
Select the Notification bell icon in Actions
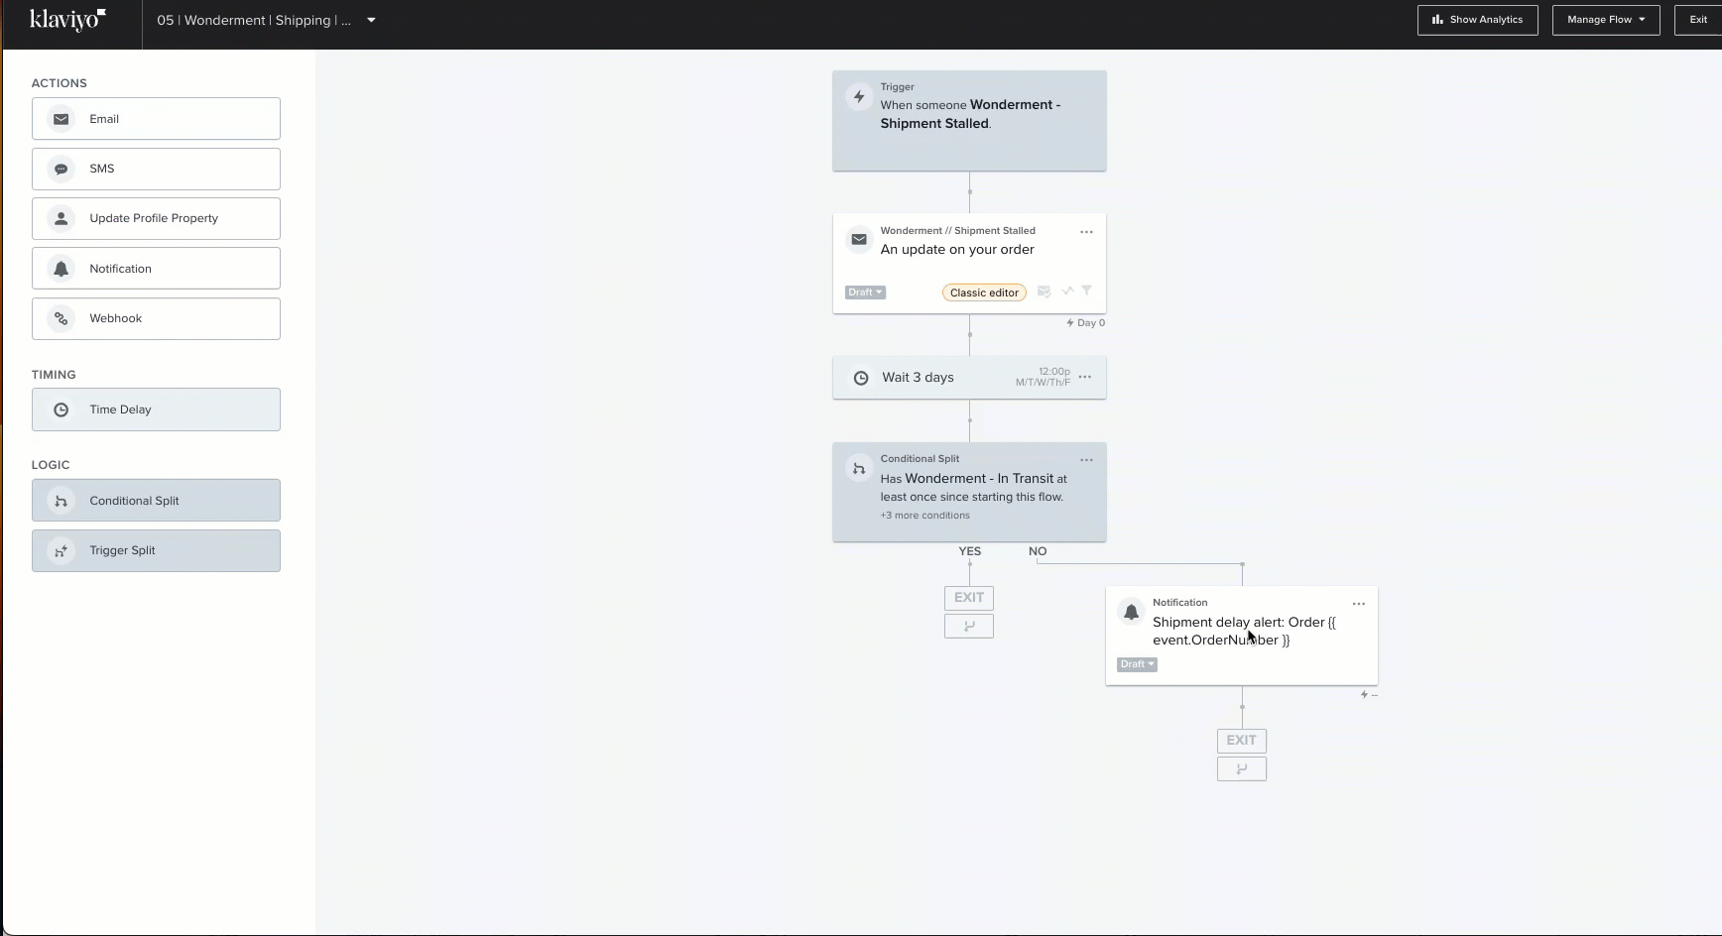[61, 269]
